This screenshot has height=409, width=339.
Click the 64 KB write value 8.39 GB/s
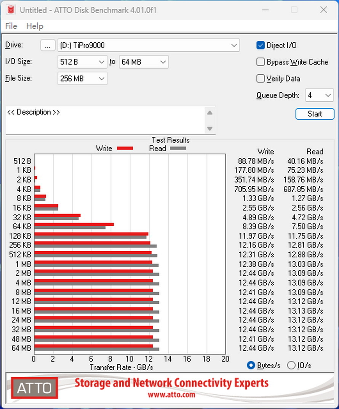(x=258, y=226)
